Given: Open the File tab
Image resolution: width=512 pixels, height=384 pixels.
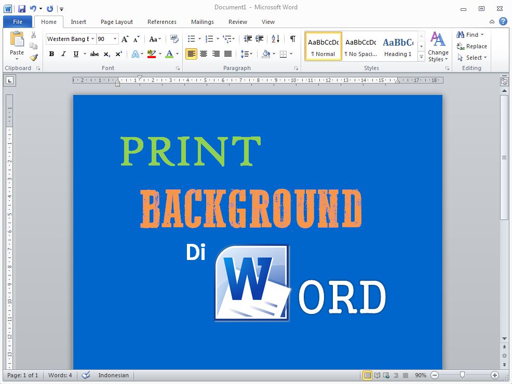Looking at the screenshot, I should tap(18, 22).
